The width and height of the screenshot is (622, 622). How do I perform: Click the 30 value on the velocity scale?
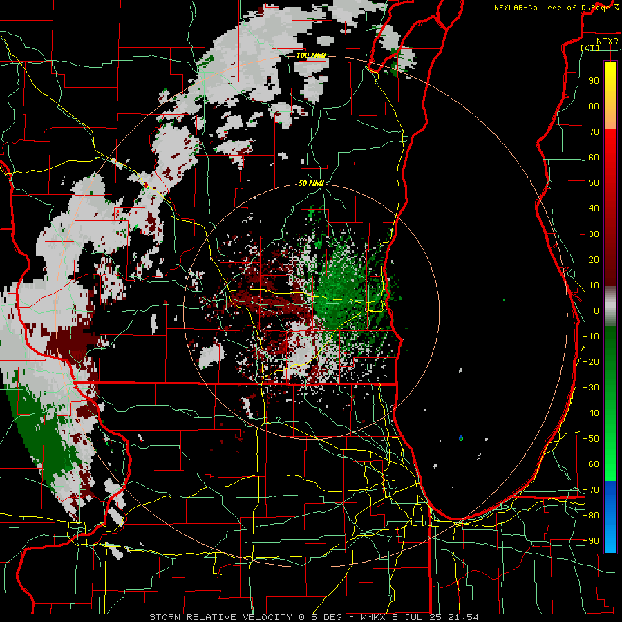tap(594, 234)
